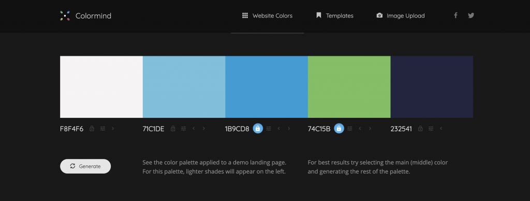Move 1B9CD8 color to the left
530x201 pixels.
coord(279,129)
